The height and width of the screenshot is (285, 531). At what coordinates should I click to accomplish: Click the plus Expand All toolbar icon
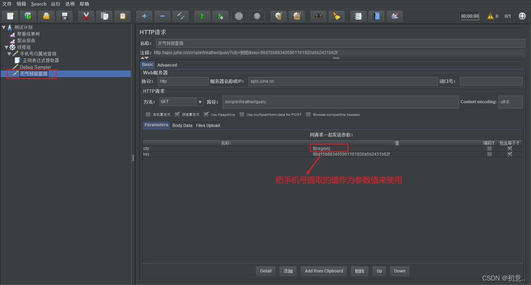144,16
